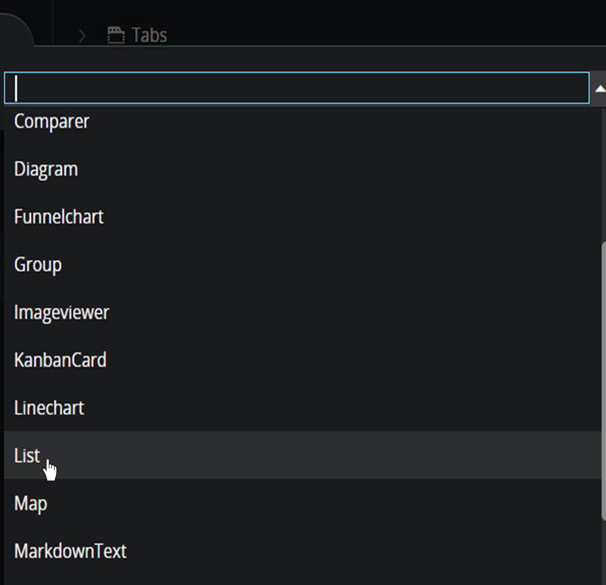Choose the KanbanCard widget
The image size is (606, 585).
60,360
